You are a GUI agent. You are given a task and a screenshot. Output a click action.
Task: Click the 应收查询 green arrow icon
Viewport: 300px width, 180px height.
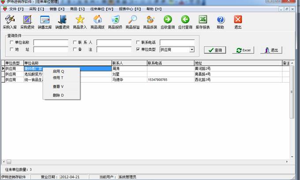click(x=167, y=22)
